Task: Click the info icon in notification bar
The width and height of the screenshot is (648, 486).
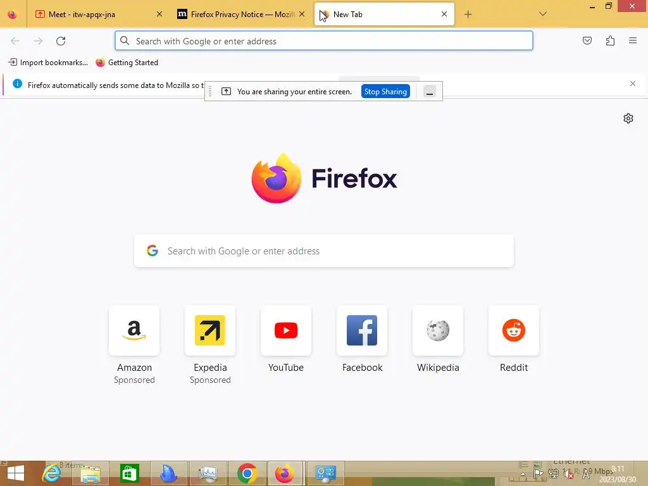Action: coord(17,84)
